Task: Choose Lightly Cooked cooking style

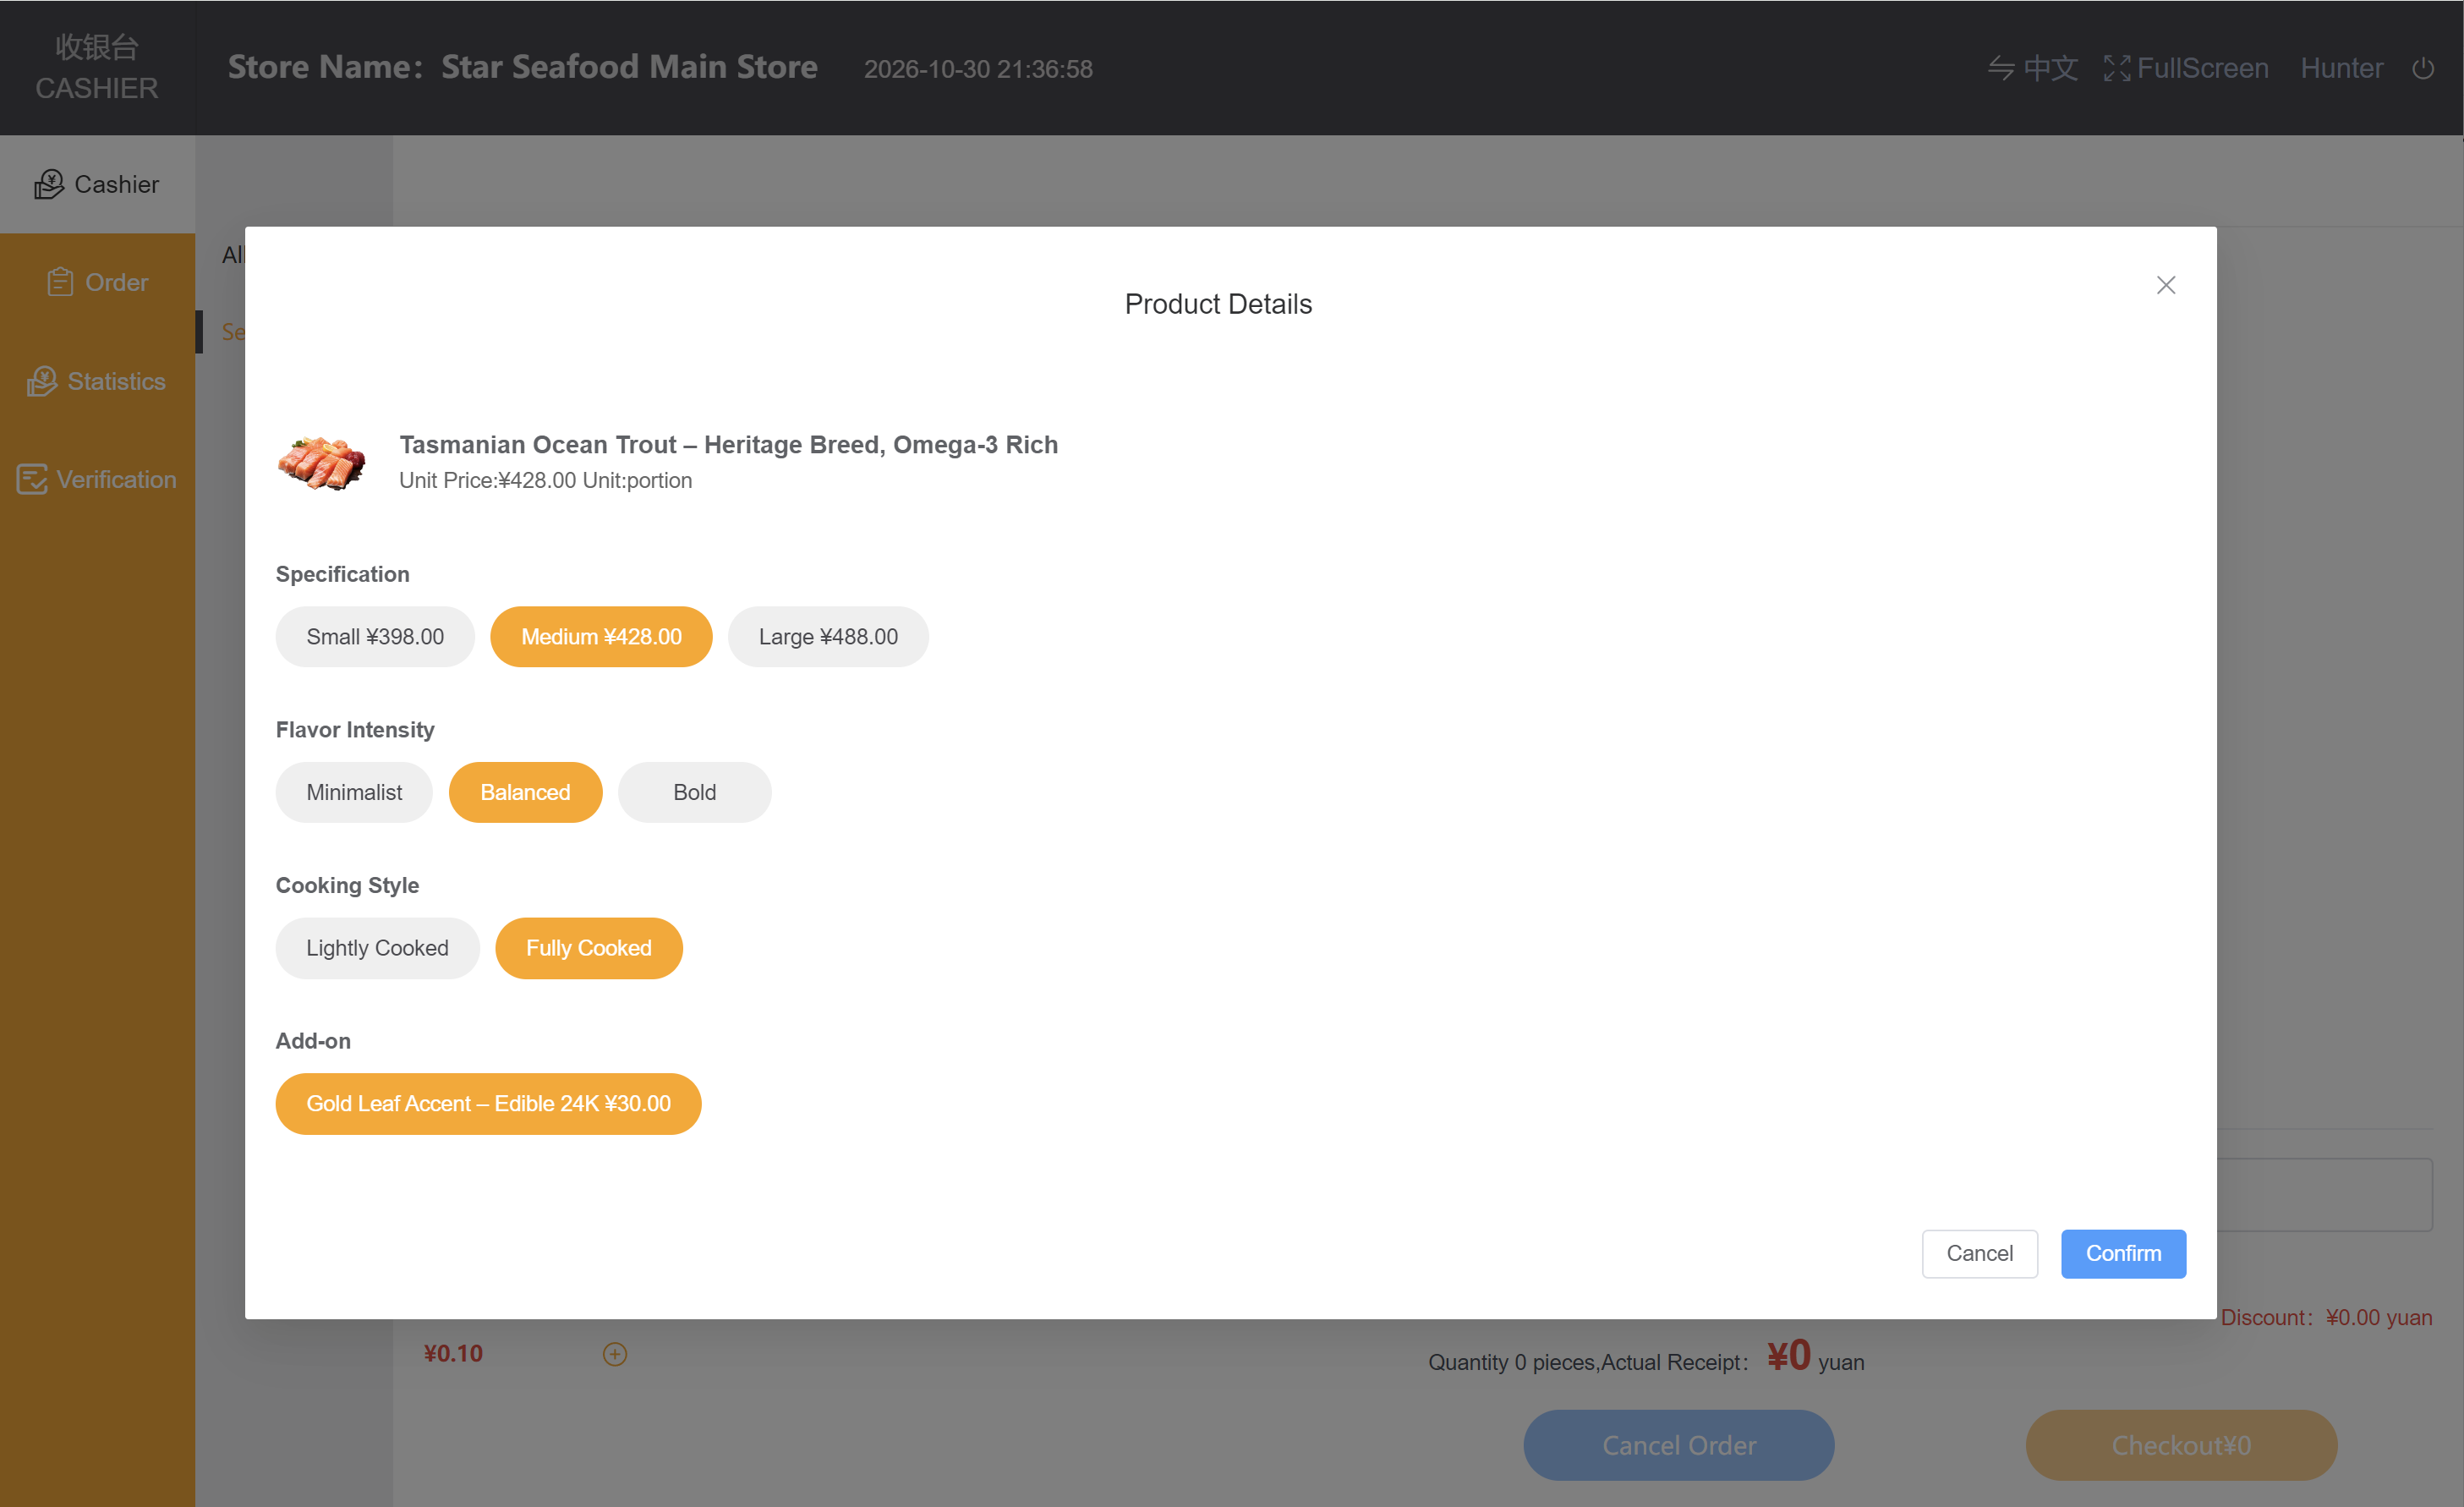Action: [377, 948]
